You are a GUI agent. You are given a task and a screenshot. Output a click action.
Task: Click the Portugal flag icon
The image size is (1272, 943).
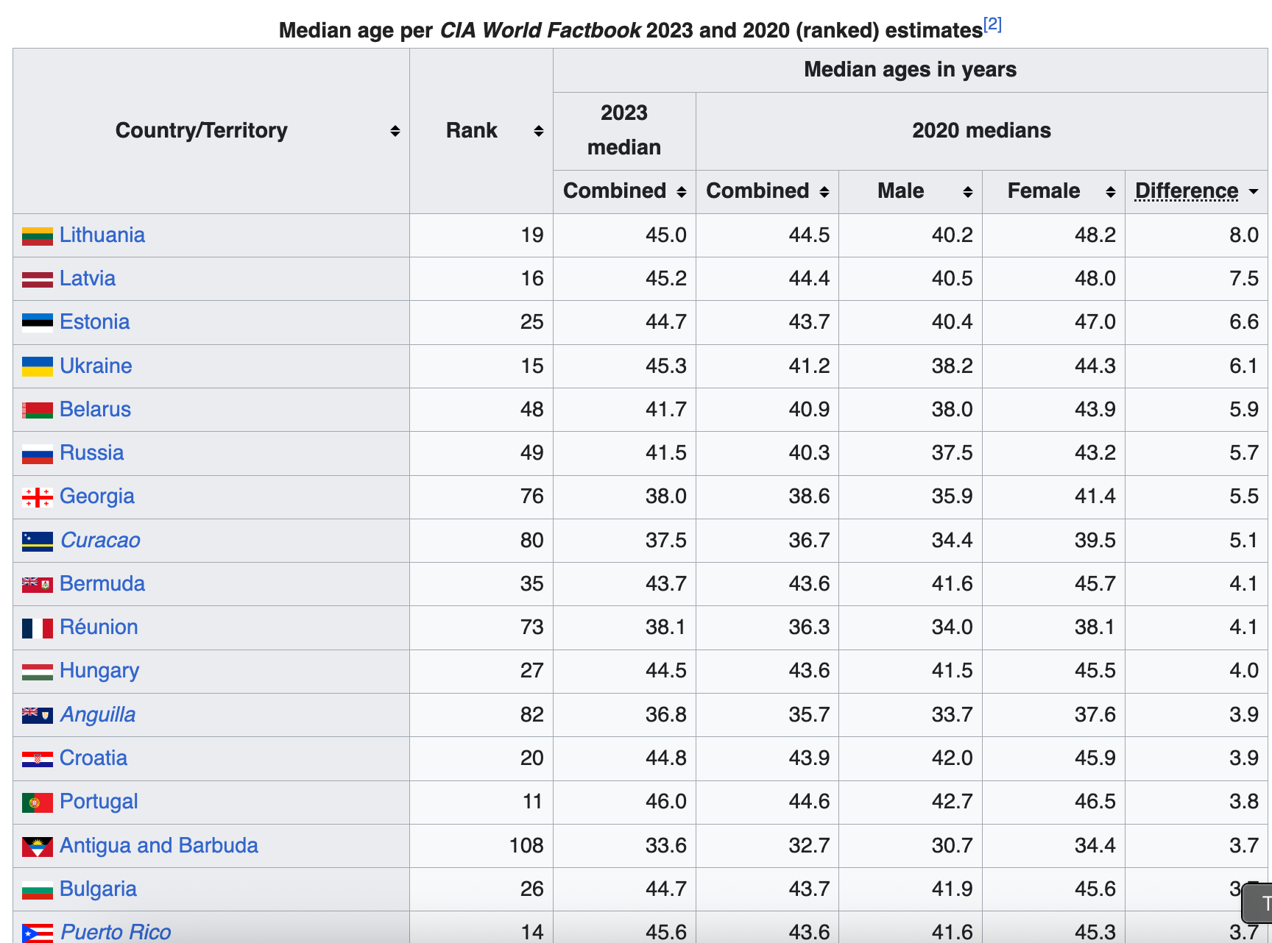(x=37, y=803)
